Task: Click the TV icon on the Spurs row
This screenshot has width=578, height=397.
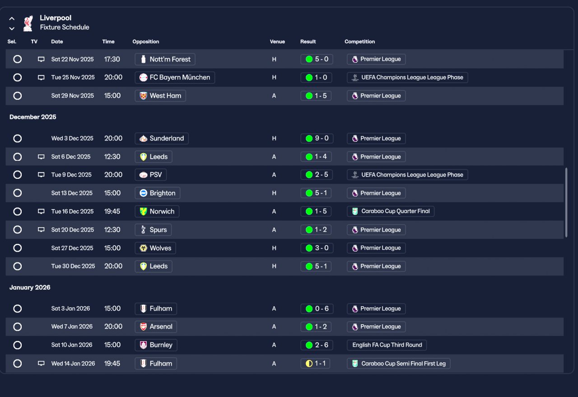Action: pyautogui.click(x=41, y=229)
